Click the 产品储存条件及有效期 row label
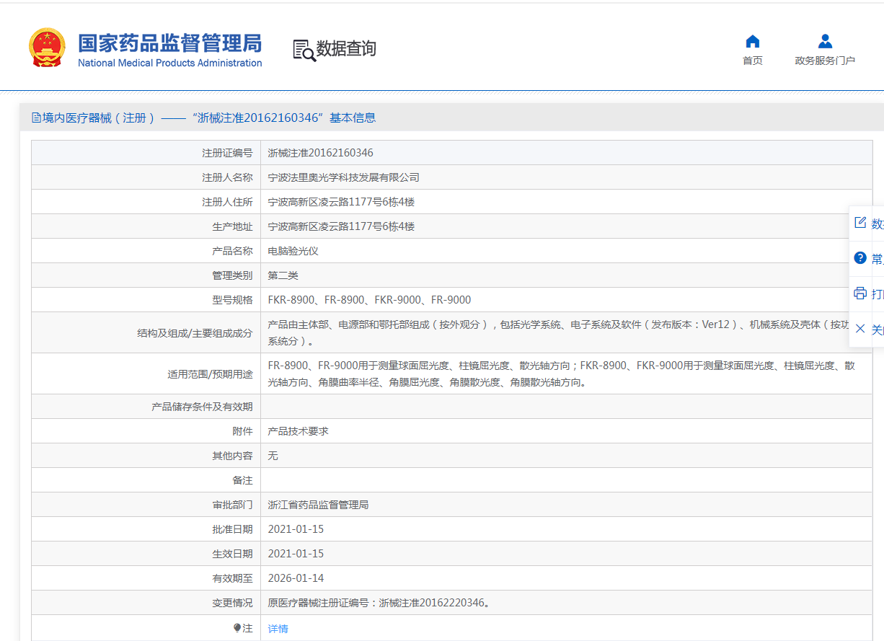This screenshot has height=641, width=884. 202,407
